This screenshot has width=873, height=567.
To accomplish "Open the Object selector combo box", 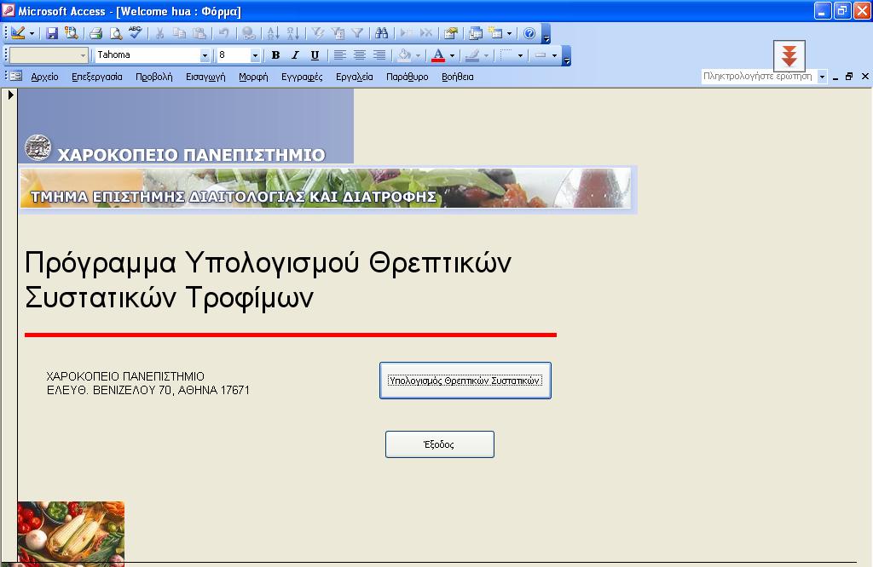I will (x=49, y=55).
